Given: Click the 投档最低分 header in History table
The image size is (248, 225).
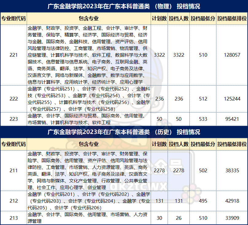Looking at the screenshot, I should [203, 144].
